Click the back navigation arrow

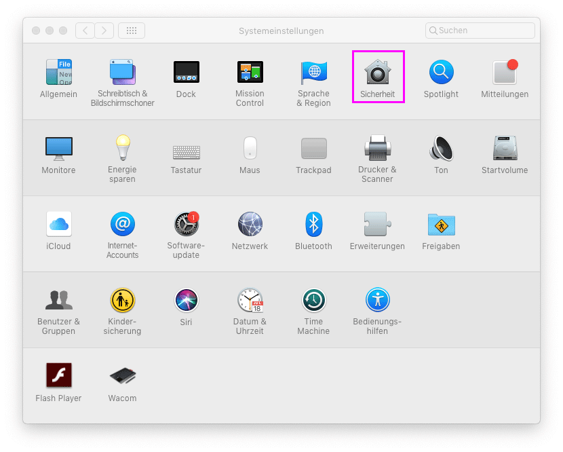[85, 31]
